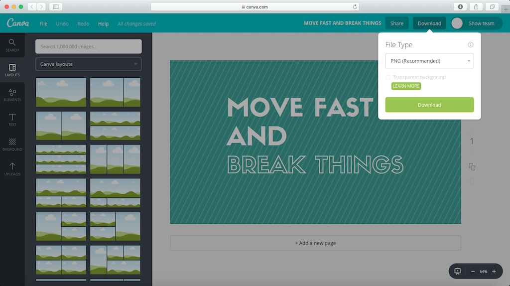Toggle Transparent background checkbox
510x286 pixels.
(388, 77)
